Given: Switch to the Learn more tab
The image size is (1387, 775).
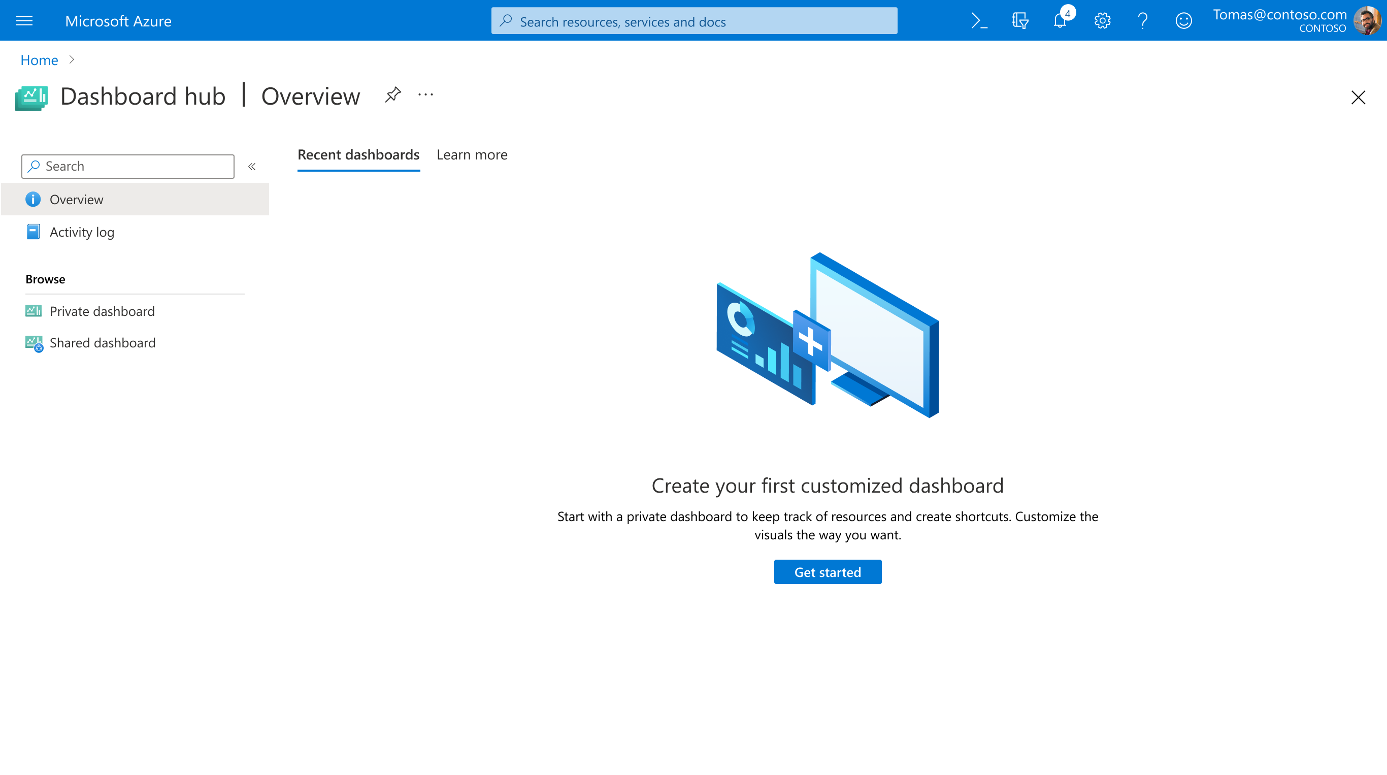Looking at the screenshot, I should point(472,155).
